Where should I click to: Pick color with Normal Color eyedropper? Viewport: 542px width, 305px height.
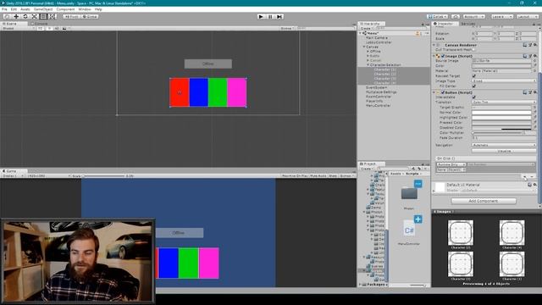(534, 113)
